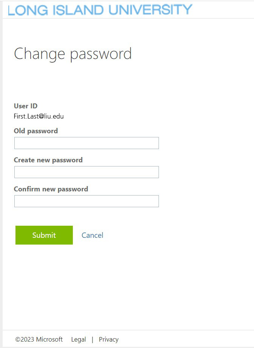Click the User ID label
Screen dimensions: 254x348
pos(26,106)
